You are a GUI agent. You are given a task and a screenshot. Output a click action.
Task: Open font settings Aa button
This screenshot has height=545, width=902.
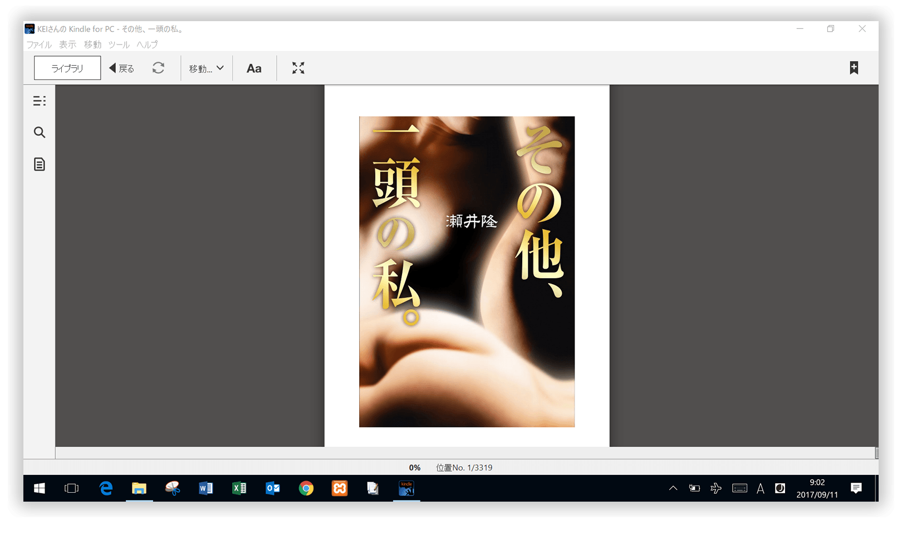click(x=254, y=68)
